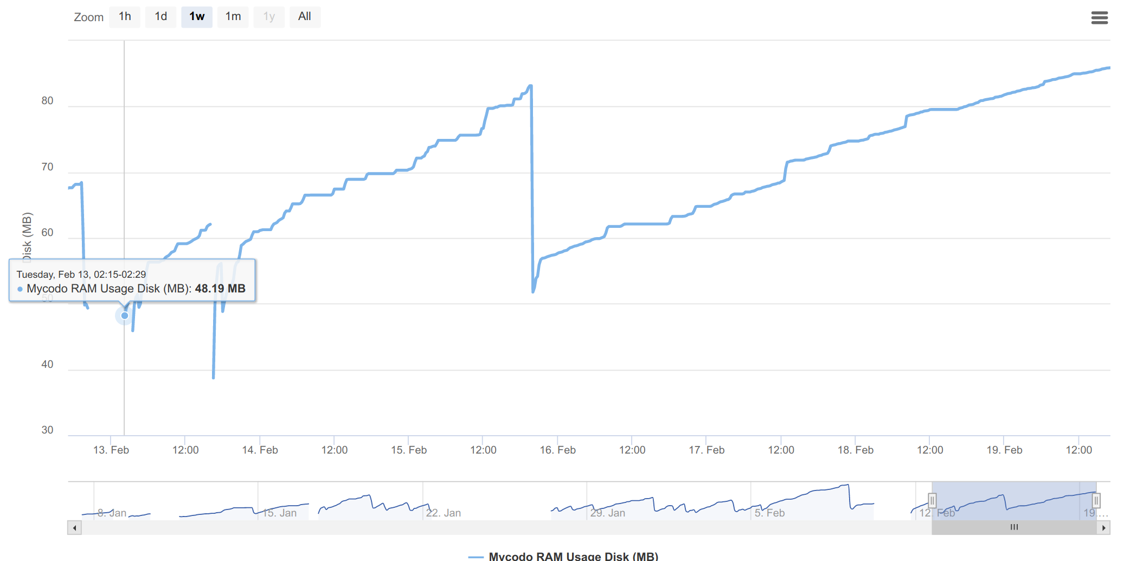Click the 29. Jan navigator date label
1137x561 pixels.
(x=608, y=513)
